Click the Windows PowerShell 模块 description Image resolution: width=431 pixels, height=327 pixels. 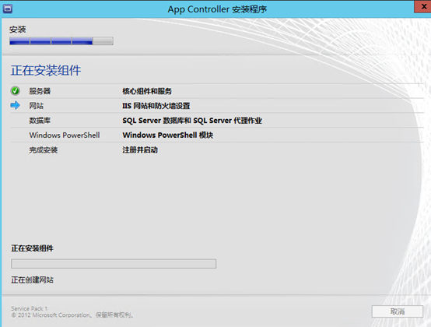point(168,135)
